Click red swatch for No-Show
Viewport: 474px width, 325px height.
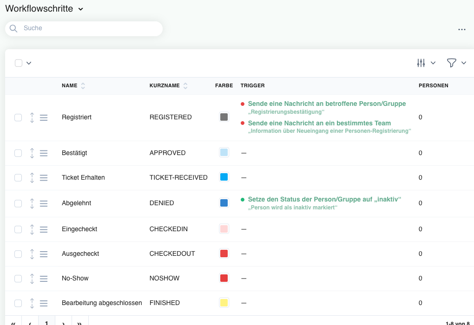224,278
